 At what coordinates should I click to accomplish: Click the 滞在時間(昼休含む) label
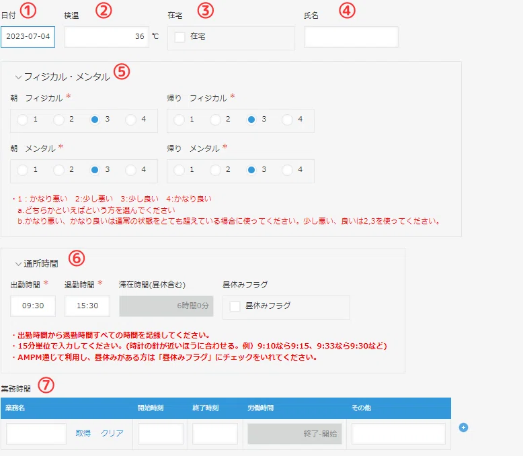152,285
